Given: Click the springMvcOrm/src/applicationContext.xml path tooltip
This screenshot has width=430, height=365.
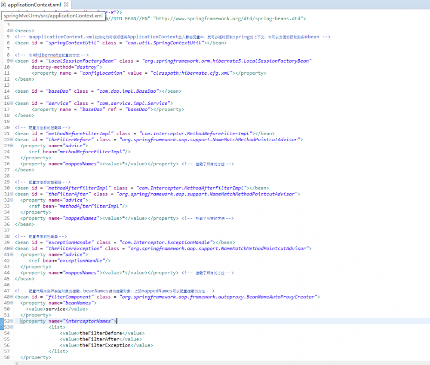Looking at the screenshot, I should coord(53,15).
